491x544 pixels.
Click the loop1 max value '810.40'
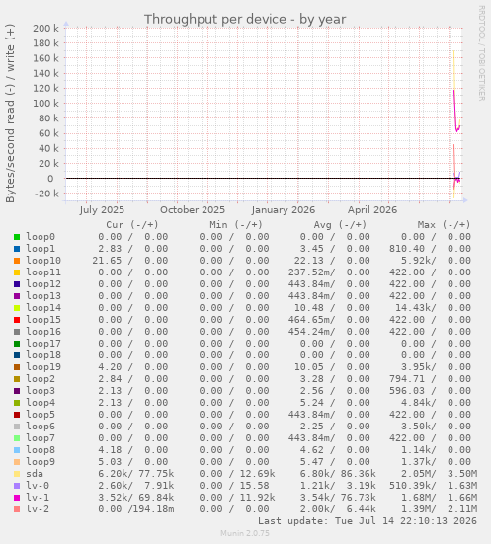point(407,249)
